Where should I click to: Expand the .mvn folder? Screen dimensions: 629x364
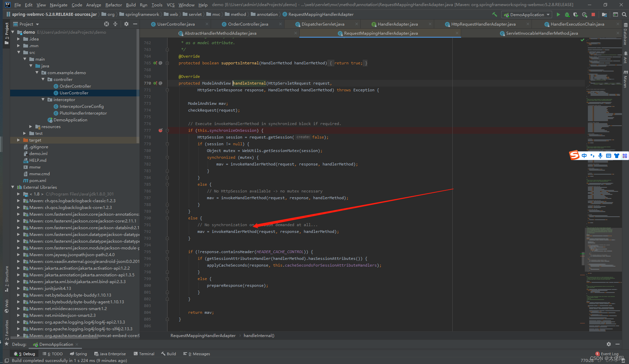point(19,45)
